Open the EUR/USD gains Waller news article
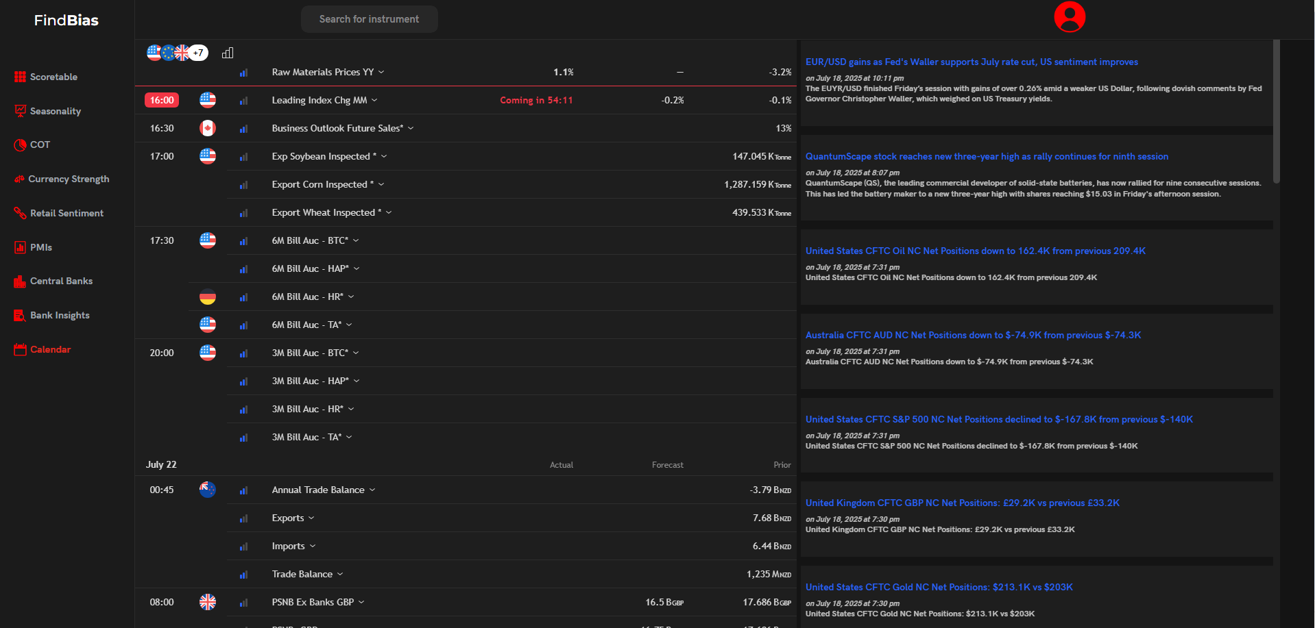This screenshot has width=1315, height=628. tap(971, 62)
